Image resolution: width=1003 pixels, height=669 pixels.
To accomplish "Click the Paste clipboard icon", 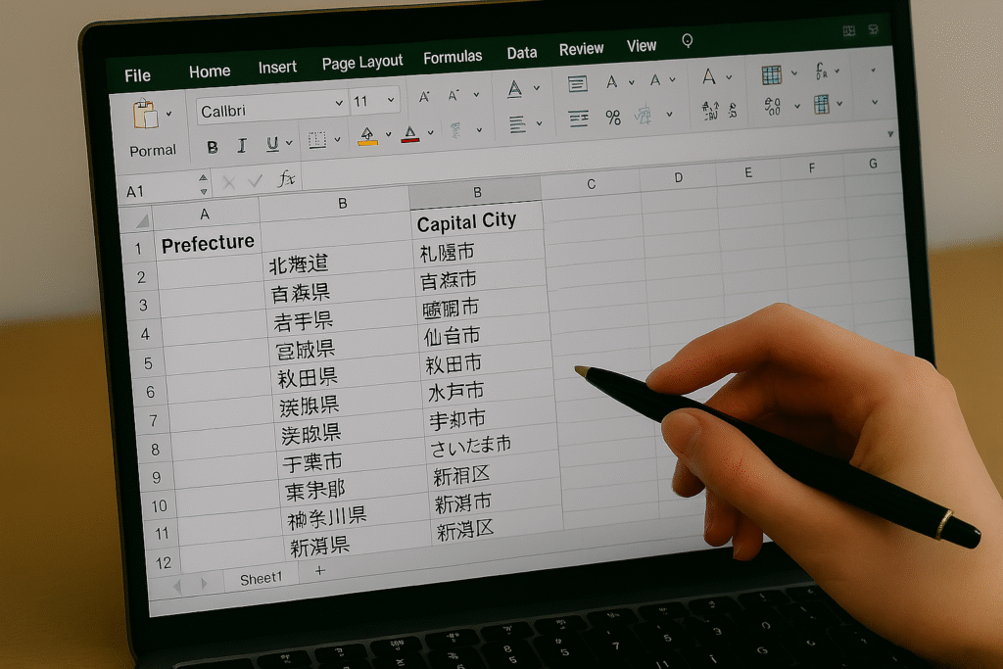I will point(146,114).
